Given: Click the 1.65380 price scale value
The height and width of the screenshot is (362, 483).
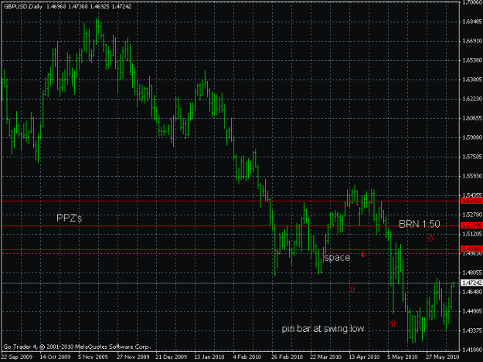Looking at the screenshot, I should click(x=471, y=60).
